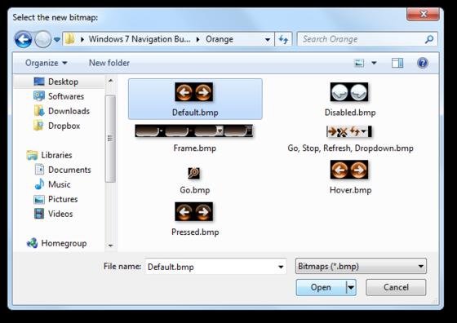The image size is (457, 323).
Task: Click the navigation pane scroll down arrow
Action: tap(110, 246)
